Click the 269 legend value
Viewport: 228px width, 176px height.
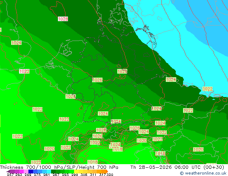tap(28, 175)
